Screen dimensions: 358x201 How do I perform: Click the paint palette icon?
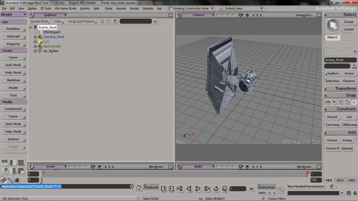[x=17, y=180]
